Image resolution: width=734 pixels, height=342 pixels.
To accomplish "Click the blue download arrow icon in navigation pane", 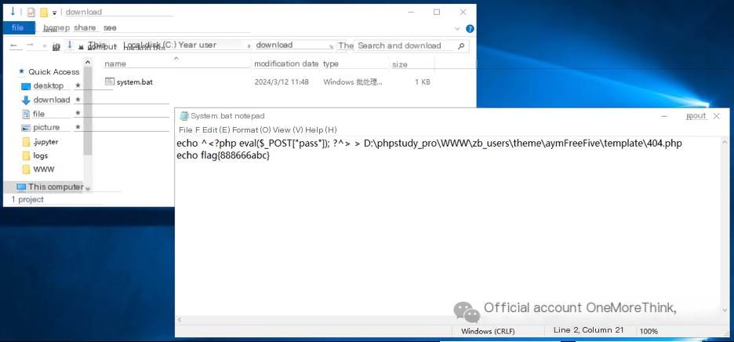I will (26, 100).
